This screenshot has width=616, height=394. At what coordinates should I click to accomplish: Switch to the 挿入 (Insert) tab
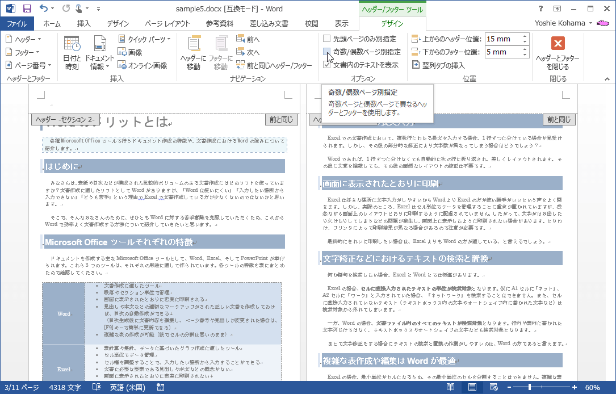[x=83, y=24]
